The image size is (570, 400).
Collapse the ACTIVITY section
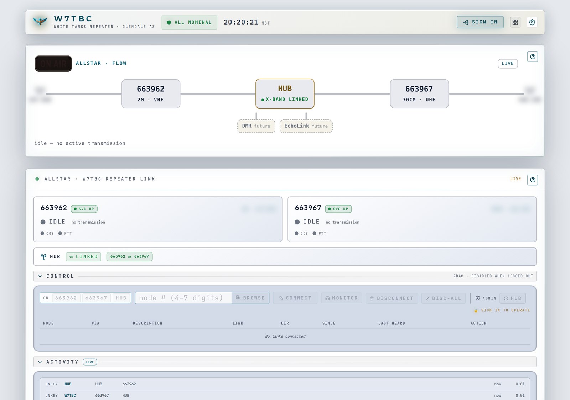pos(40,362)
